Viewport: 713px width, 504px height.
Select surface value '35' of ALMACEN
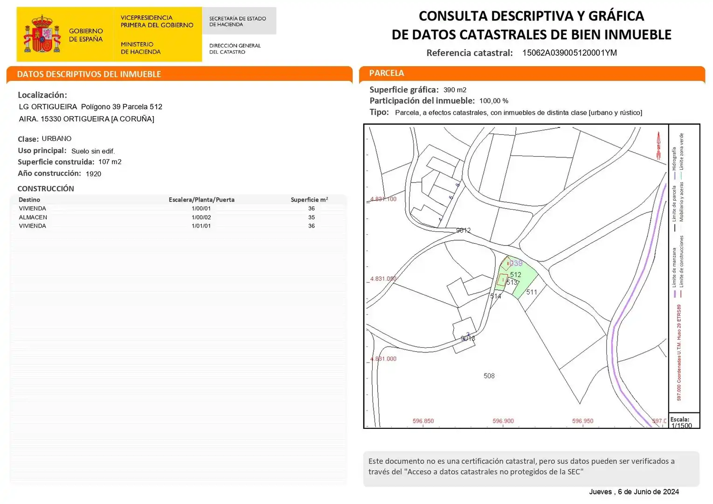[312, 217]
